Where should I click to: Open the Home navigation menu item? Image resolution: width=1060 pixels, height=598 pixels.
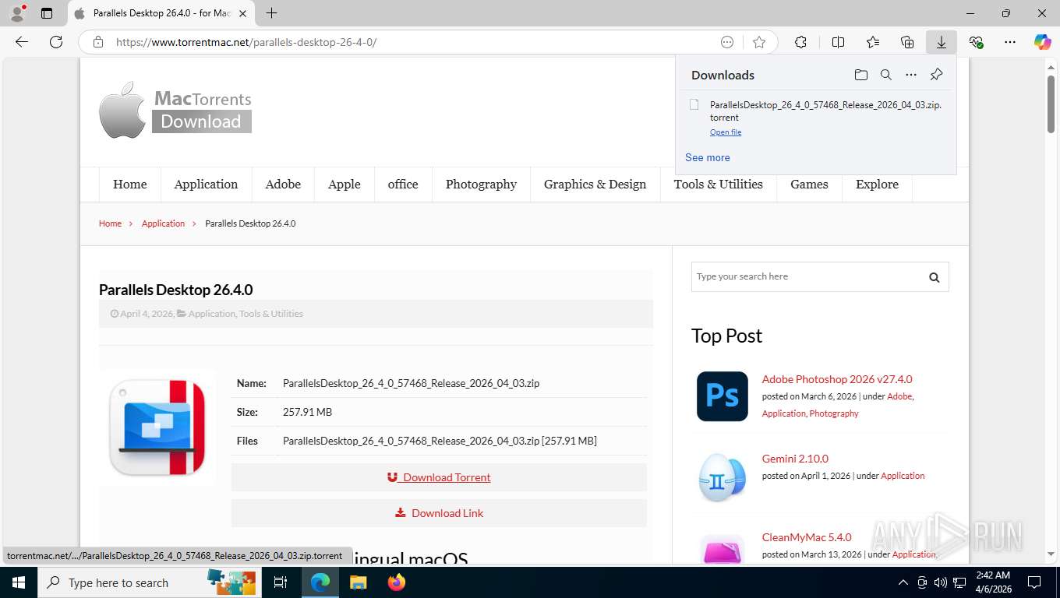coord(129,185)
